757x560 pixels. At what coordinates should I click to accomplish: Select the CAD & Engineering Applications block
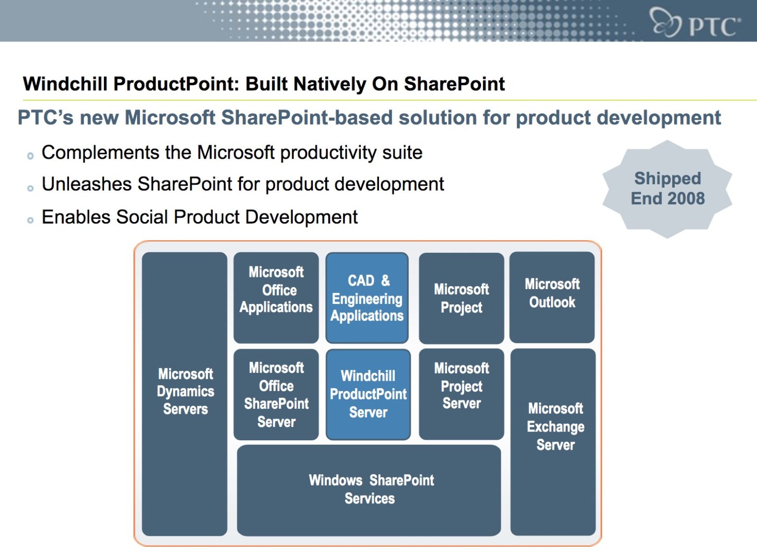367,297
